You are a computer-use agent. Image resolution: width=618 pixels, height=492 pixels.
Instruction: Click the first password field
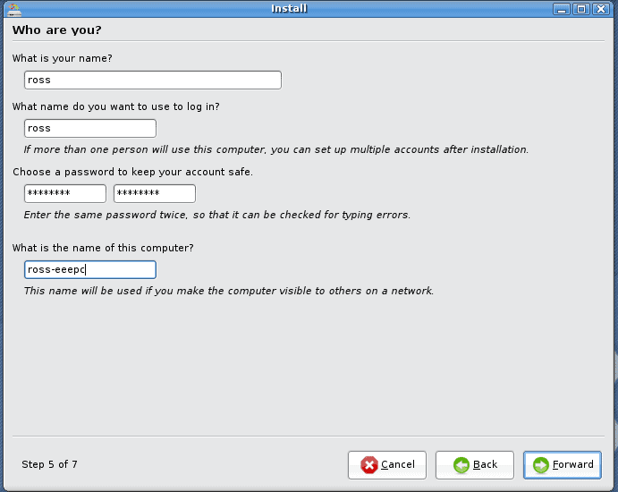pos(65,193)
